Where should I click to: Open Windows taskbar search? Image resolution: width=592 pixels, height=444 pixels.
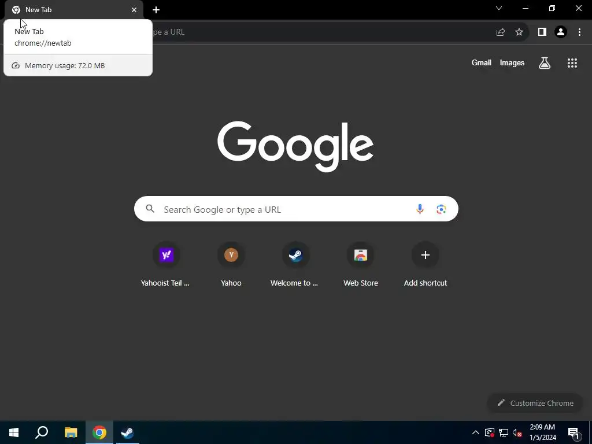42,432
